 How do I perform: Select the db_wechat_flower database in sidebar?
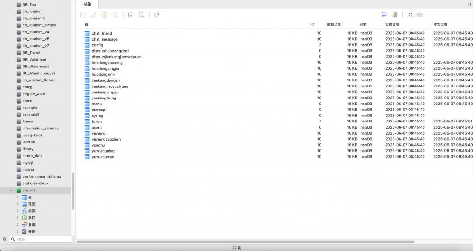[x=38, y=80]
